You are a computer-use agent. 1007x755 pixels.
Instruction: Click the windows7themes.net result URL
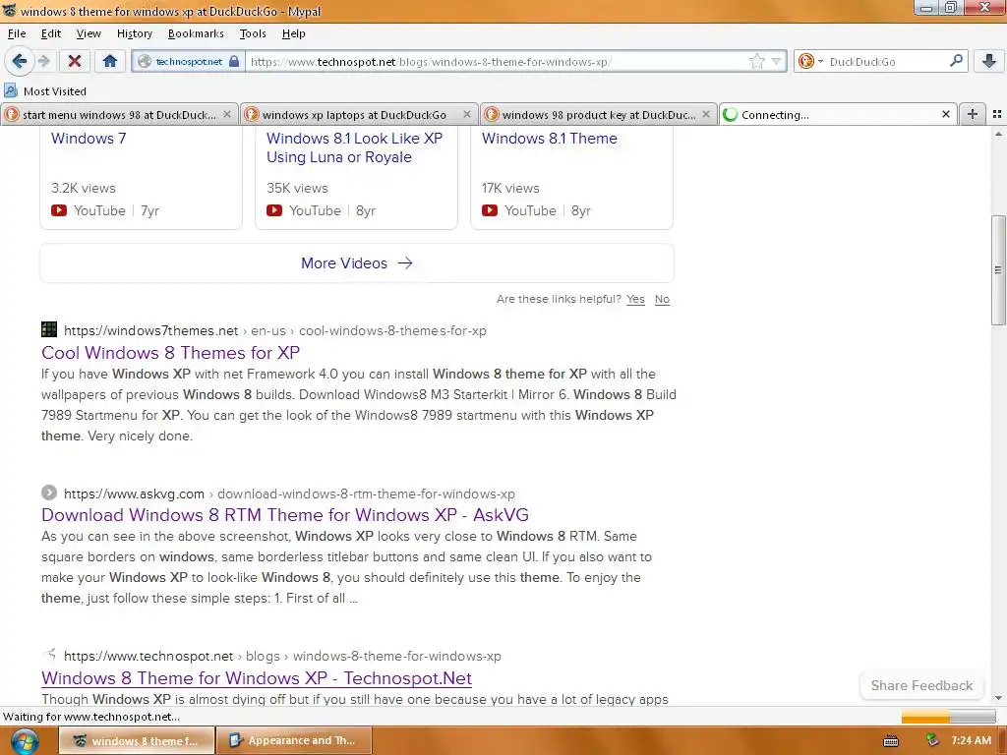[x=275, y=330]
